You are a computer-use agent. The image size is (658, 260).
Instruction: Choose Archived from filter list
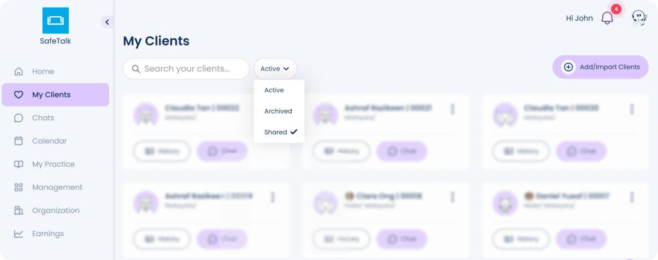tap(278, 111)
